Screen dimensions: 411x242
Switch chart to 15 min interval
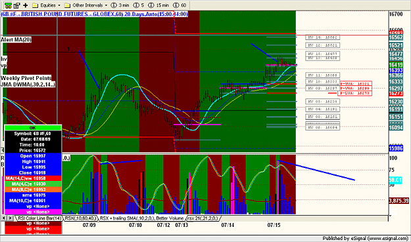(158, 5)
